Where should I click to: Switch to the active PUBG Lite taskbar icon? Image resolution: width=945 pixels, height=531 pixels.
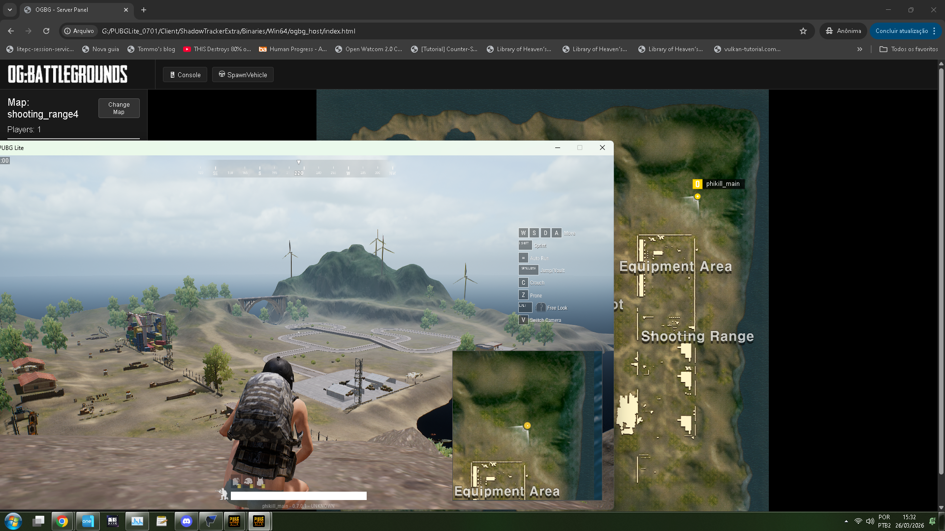(259, 521)
